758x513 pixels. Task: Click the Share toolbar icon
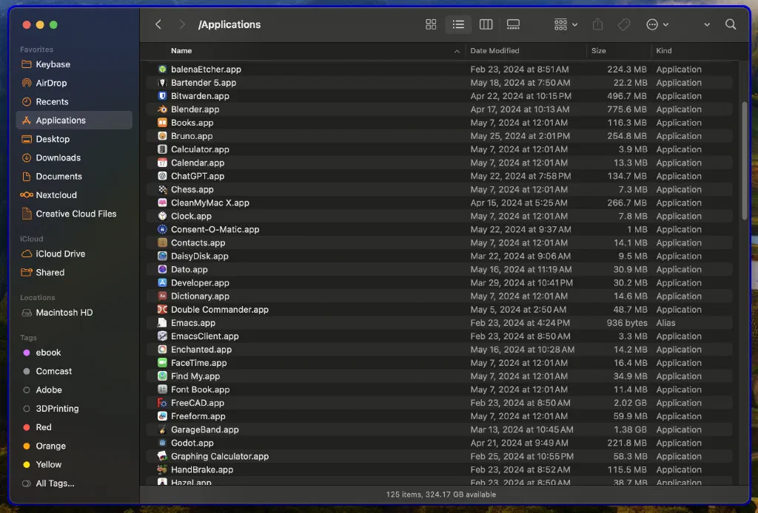point(597,24)
